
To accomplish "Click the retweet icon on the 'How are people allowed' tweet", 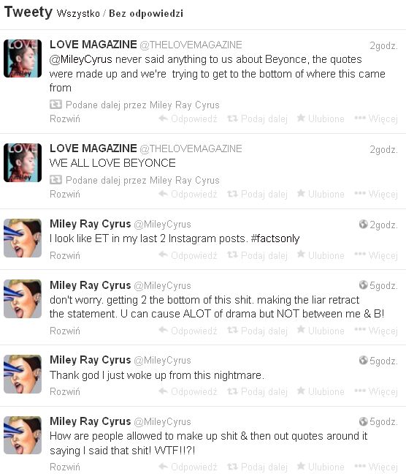I will [232, 466].
